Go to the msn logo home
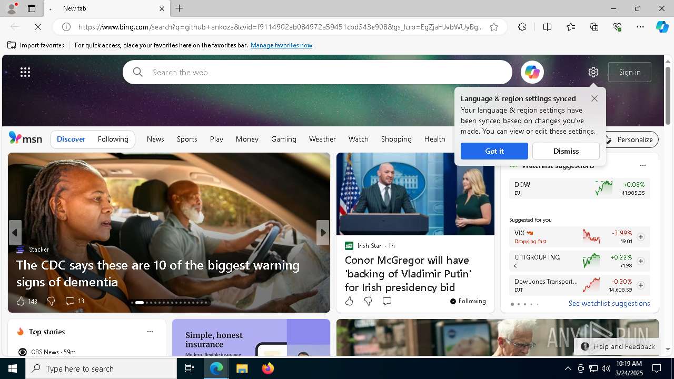The height and width of the screenshot is (379, 674). coord(25,138)
